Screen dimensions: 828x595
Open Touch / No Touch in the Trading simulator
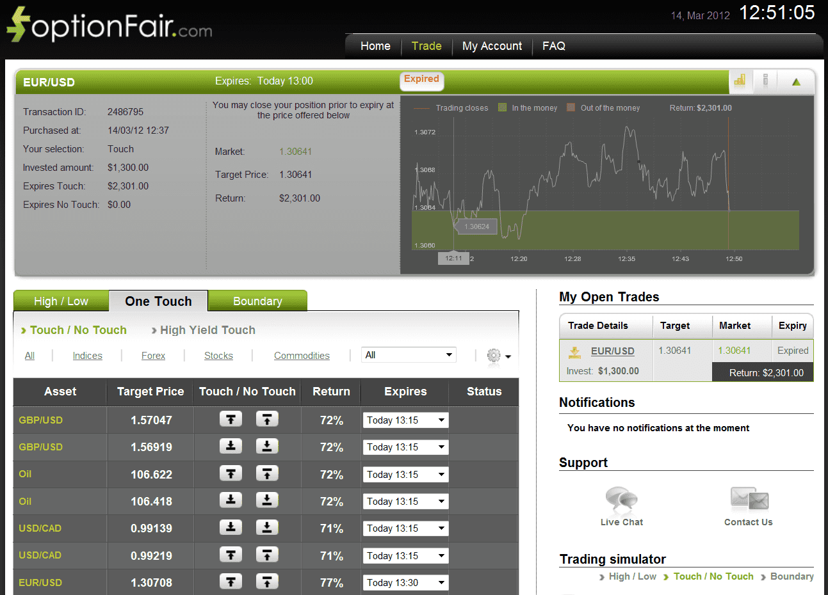[x=713, y=576]
